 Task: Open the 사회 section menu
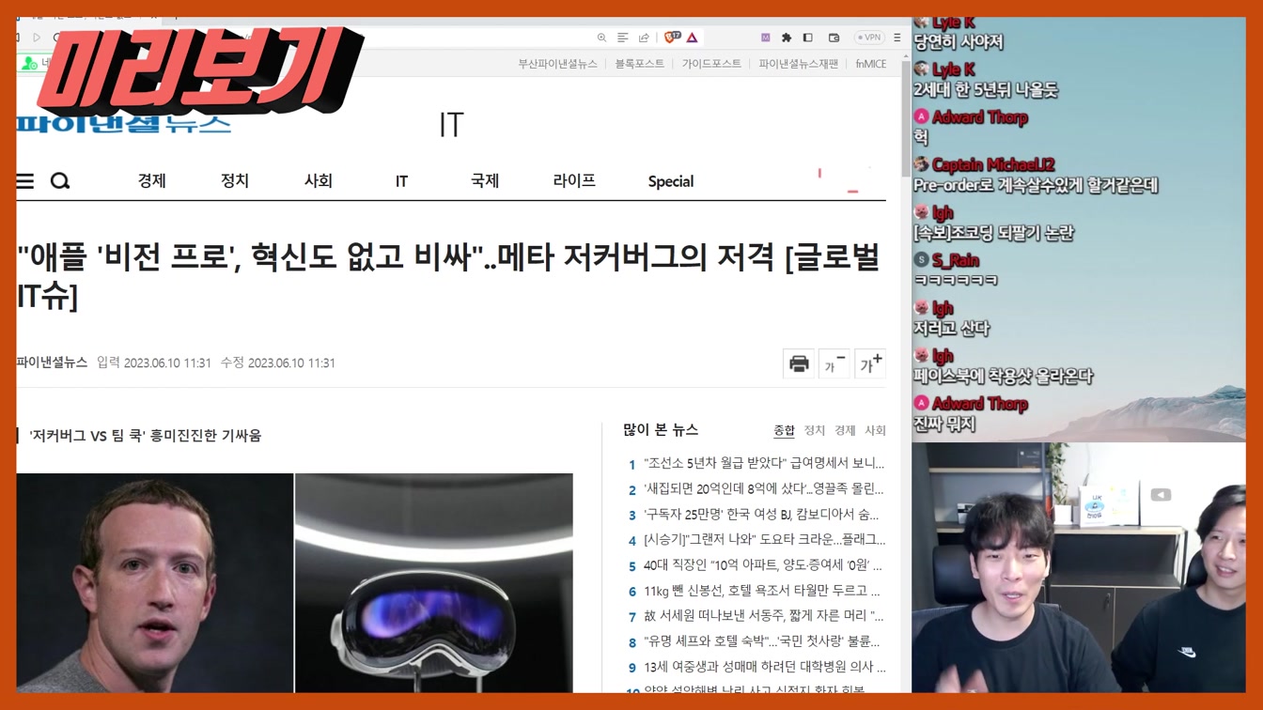[319, 180]
